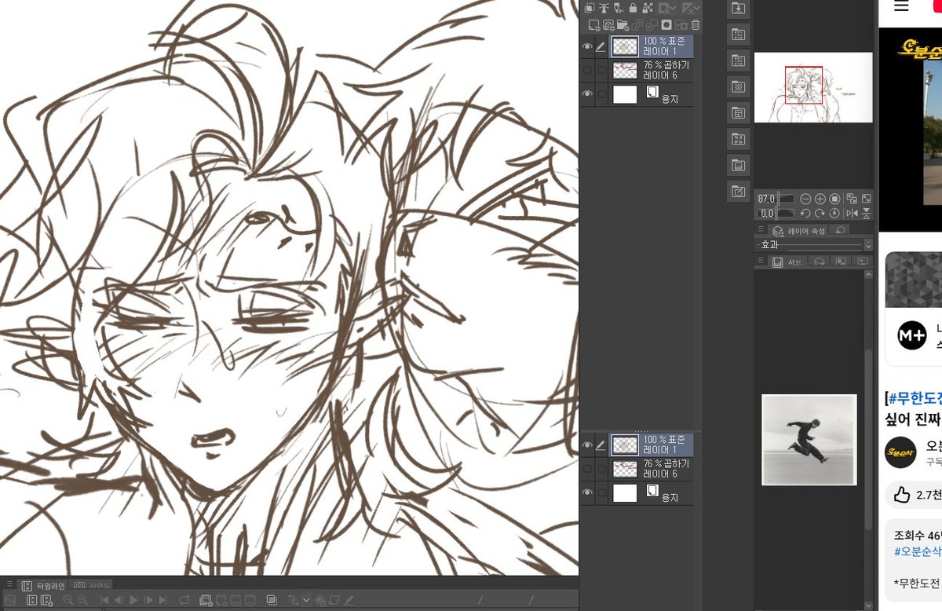
Task: Hide 레이어 1 in upper layer list
Action: pyautogui.click(x=587, y=46)
